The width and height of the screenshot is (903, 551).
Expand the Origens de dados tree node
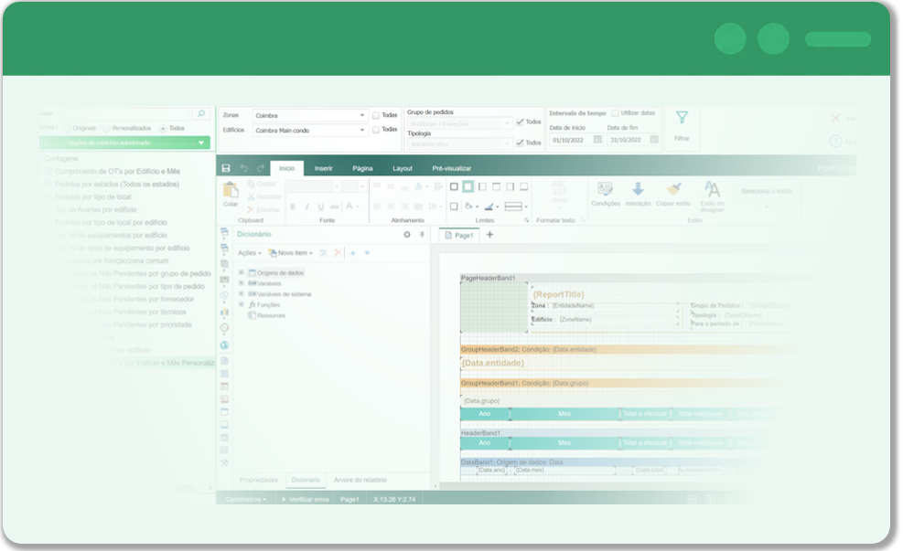[242, 273]
